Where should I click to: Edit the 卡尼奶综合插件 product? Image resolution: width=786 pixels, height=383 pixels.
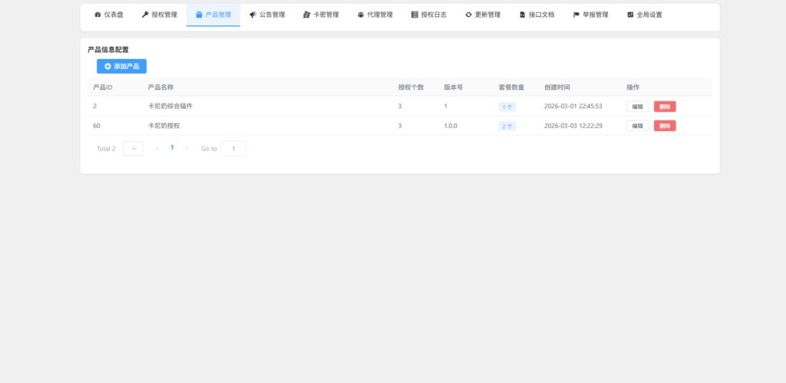637,107
